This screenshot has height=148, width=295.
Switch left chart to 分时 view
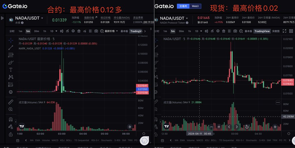12,31
